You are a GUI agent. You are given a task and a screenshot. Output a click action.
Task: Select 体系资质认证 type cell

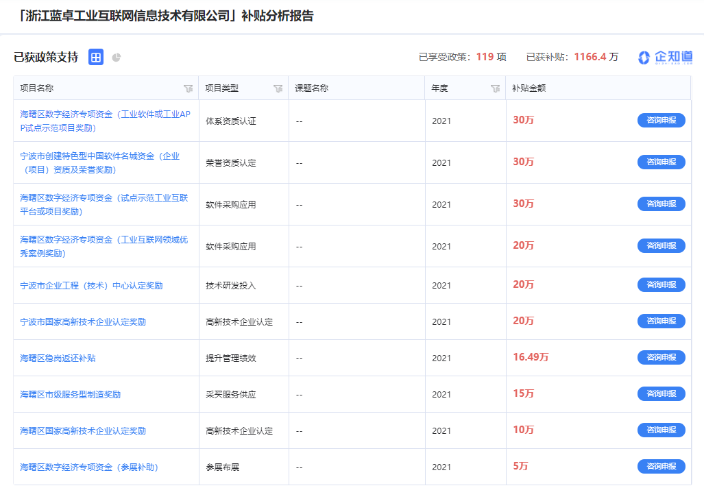click(231, 121)
